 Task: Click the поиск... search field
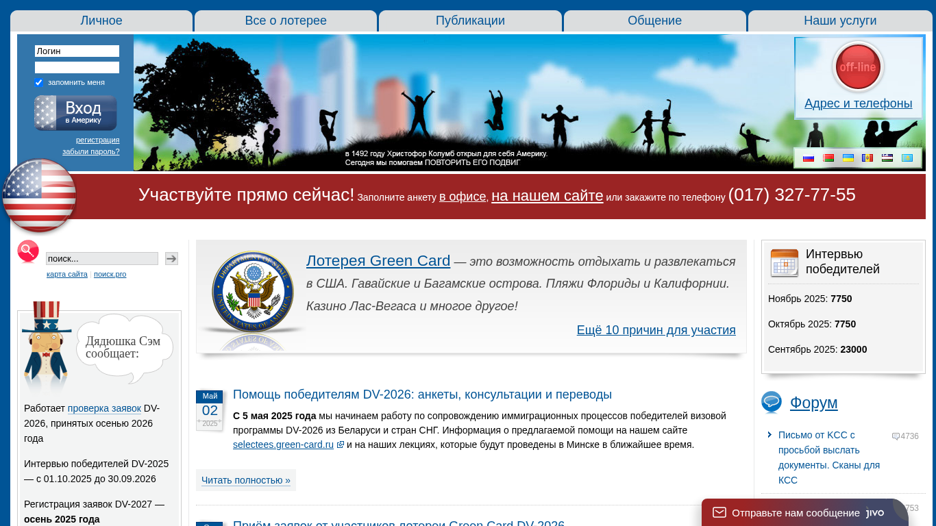(x=102, y=258)
